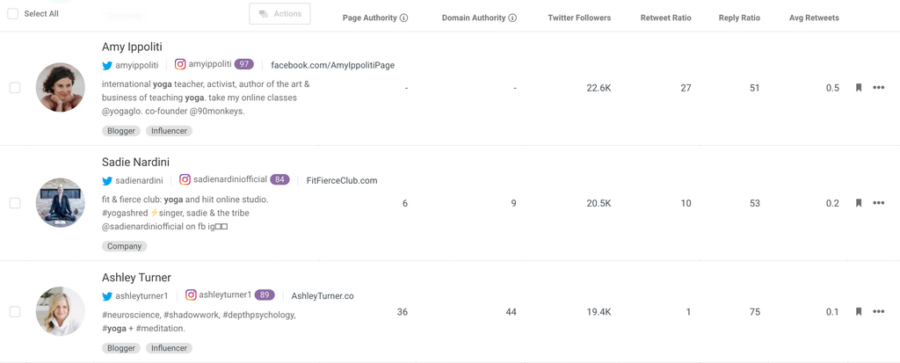Click the Influencer tag under Ashley Turner
Viewport: 900px width, 363px height.
point(169,348)
